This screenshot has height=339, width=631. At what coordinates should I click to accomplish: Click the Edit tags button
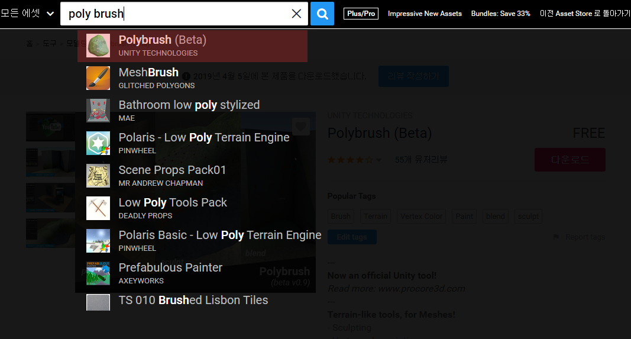coord(352,237)
